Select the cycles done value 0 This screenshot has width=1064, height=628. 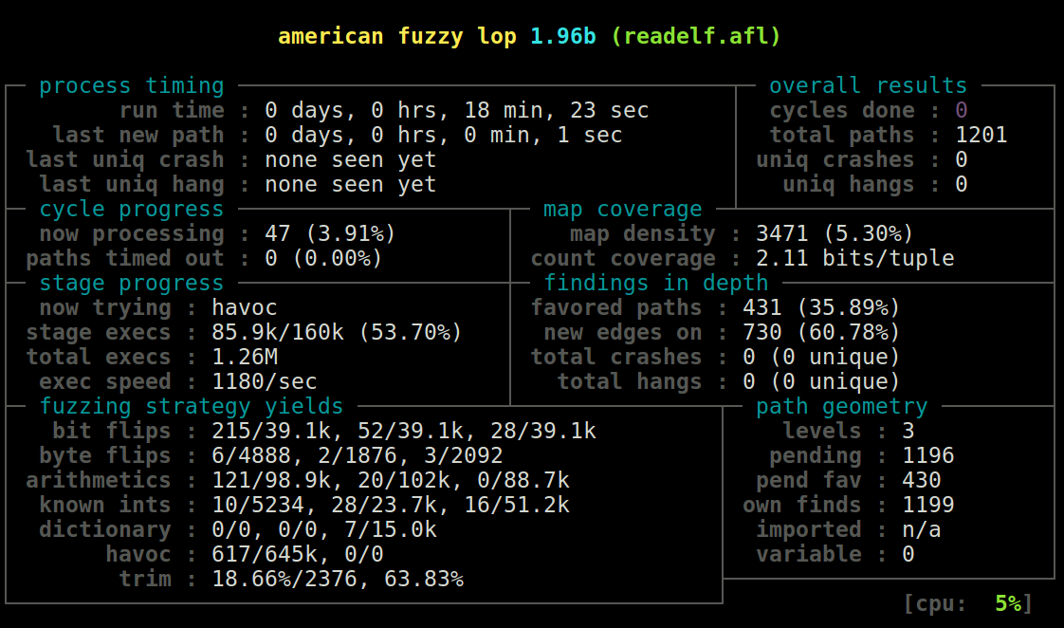pyautogui.click(x=961, y=111)
